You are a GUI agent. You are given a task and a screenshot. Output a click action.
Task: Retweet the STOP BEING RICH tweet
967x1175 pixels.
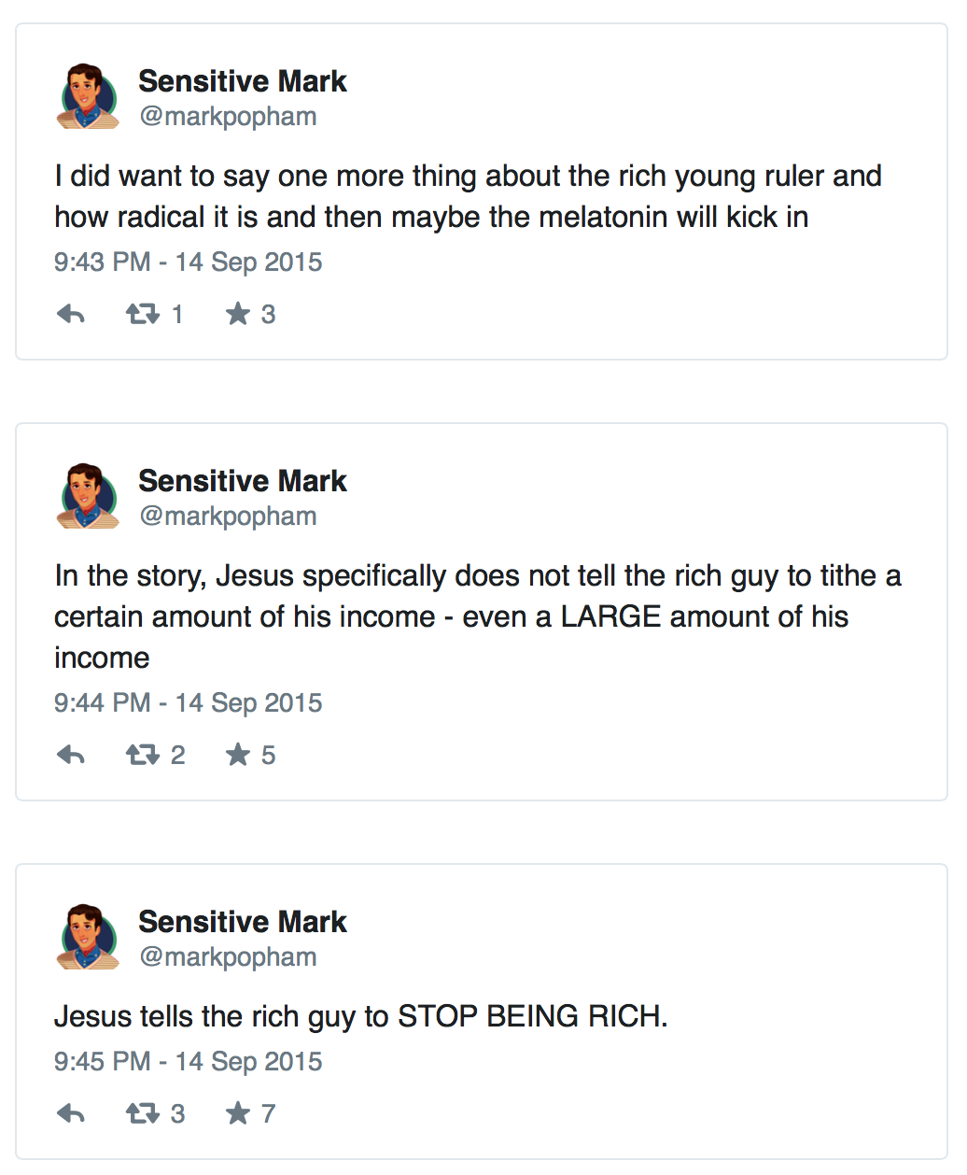(x=143, y=1114)
